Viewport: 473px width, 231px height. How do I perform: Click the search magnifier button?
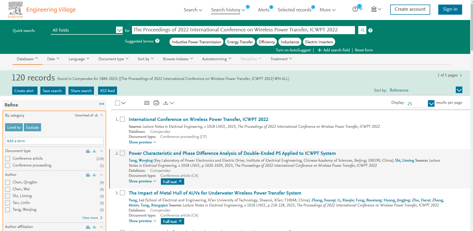tap(362, 30)
